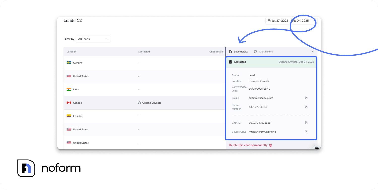Click the calendar icon in the date range
Image resolution: width=378 pixels, height=190 pixels.
pyautogui.click(x=269, y=20)
